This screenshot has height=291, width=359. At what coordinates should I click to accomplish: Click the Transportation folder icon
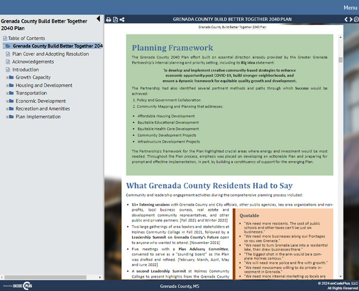(11, 93)
